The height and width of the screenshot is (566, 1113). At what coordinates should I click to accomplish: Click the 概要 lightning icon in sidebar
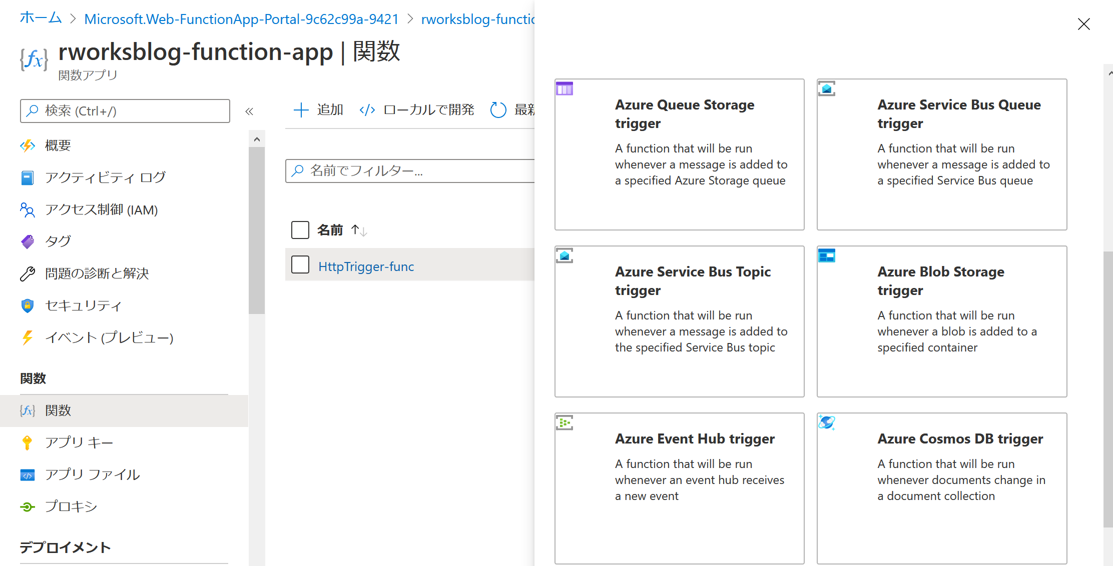tap(28, 145)
